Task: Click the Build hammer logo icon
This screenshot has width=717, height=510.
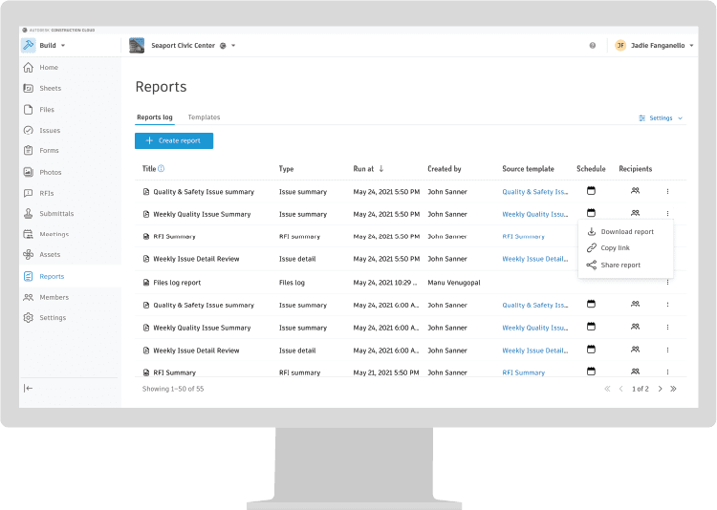Action: (x=29, y=45)
